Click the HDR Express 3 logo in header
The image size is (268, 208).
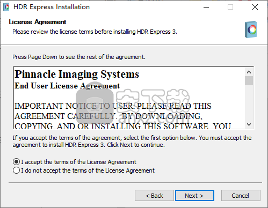tap(251, 29)
